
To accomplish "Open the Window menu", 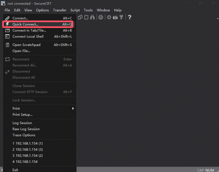I will (103, 10).
